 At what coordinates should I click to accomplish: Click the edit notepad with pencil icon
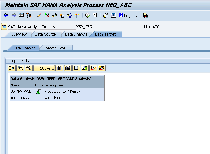[93, 68]
